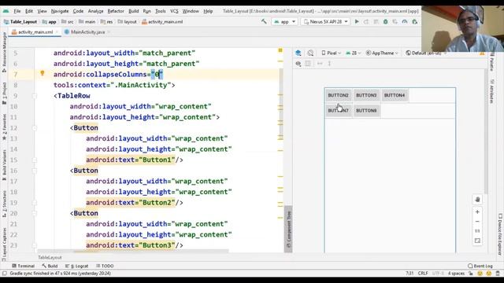Click the 4 spaces indent setting in status bar
The height and width of the screenshot is (283, 504).
tap(456, 274)
